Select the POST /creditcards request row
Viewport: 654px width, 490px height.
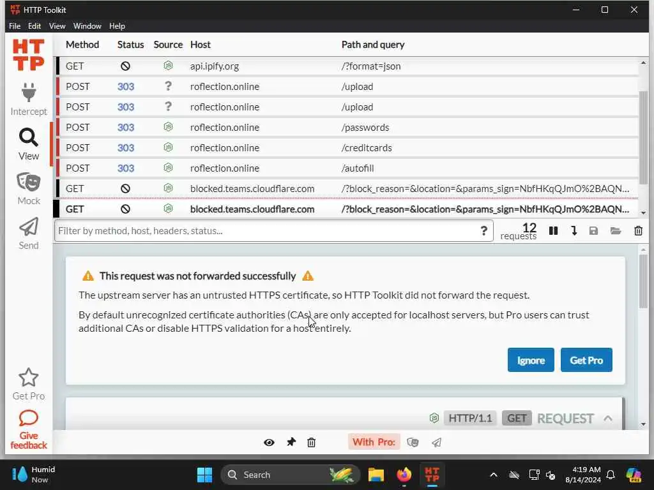tap(347, 148)
